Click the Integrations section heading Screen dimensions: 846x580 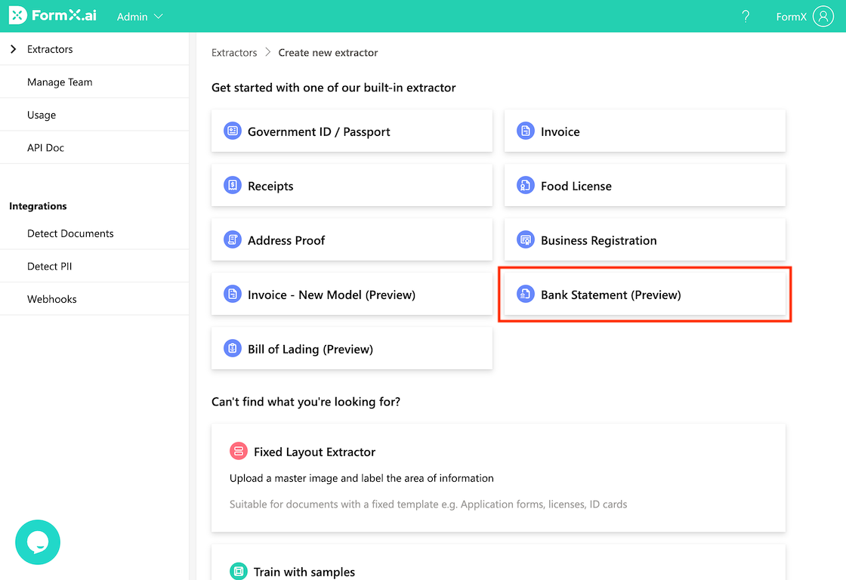[x=38, y=206]
